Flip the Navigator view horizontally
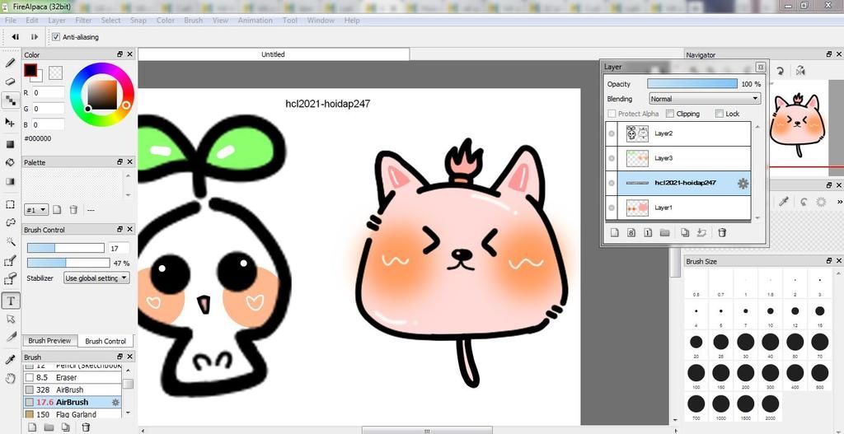 coord(800,71)
